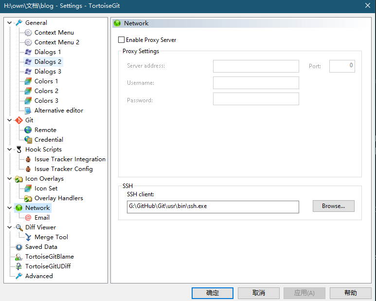Click the Remote globe icon
Viewport: 376px width, 301px height.
[x=28, y=130]
